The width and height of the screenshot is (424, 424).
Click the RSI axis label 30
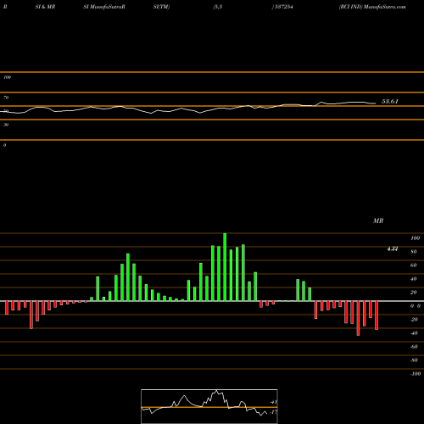[6, 125]
